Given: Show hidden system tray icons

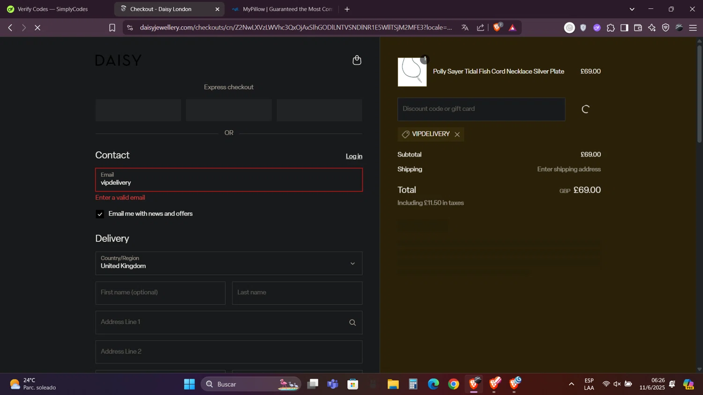Looking at the screenshot, I should [571, 384].
